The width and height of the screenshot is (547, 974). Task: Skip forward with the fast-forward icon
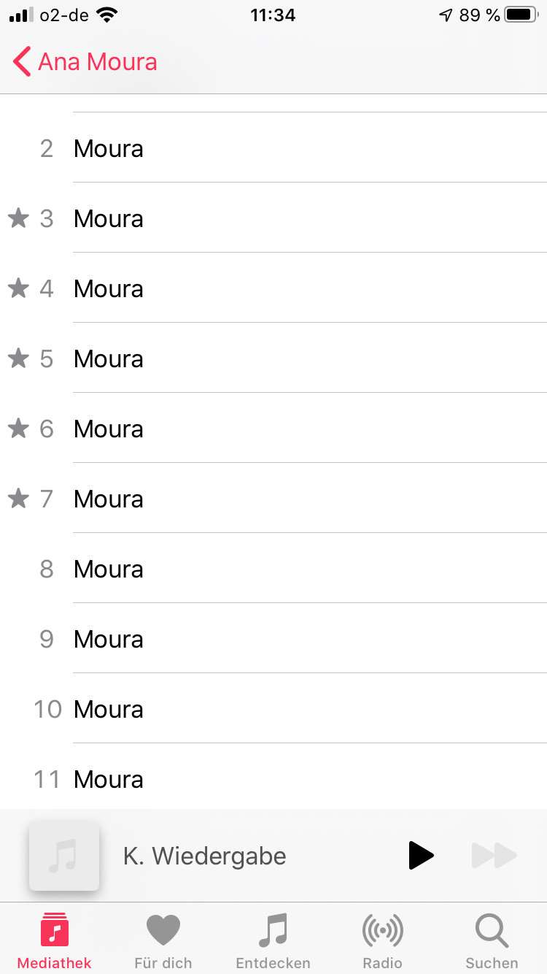[x=494, y=855]
